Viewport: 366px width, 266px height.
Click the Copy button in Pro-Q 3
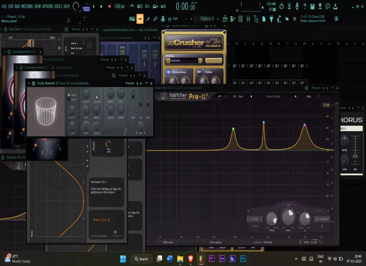click(x=240, y=96)
